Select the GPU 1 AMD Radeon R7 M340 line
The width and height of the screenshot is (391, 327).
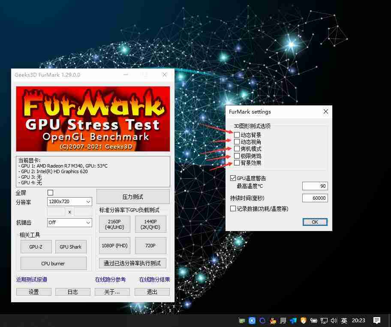point(63,166)
